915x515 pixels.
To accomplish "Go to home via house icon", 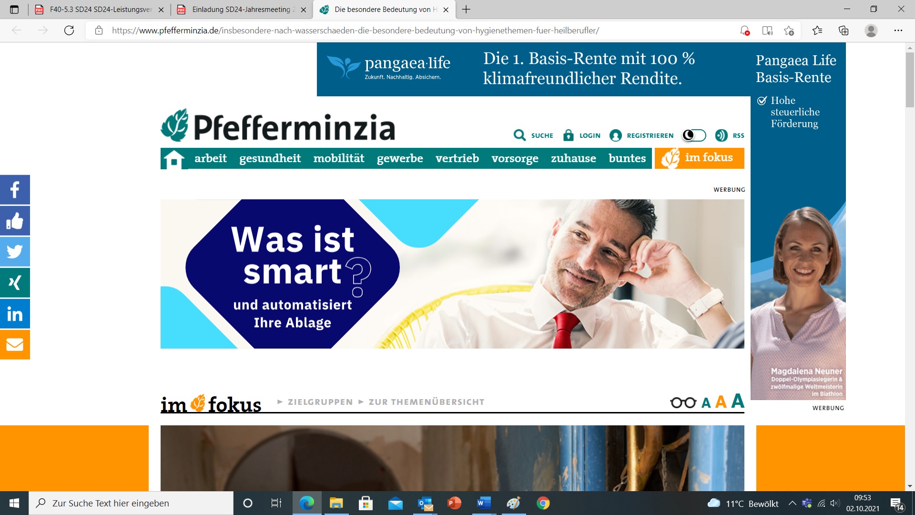I will pos(174,159).
